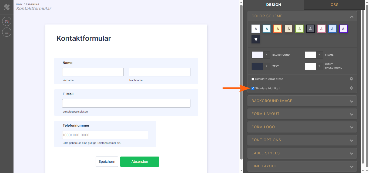Choose the plain white color scheme swatch
This screenshot has width=369, height=173.
(x=256, y=29)
